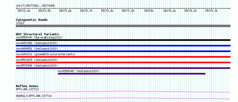Click the RefSeq Genes track title
Viewport: 238px width, 102px height.
click(27, 86)
